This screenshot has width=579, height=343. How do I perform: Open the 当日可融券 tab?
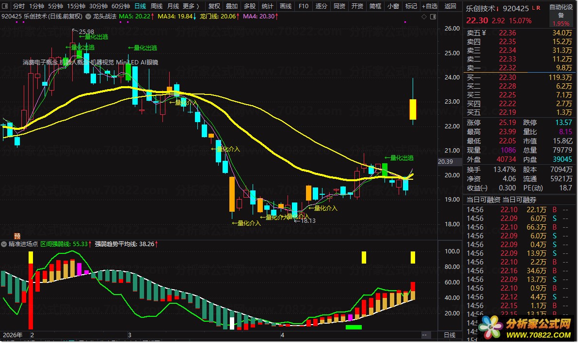[519, 200]
